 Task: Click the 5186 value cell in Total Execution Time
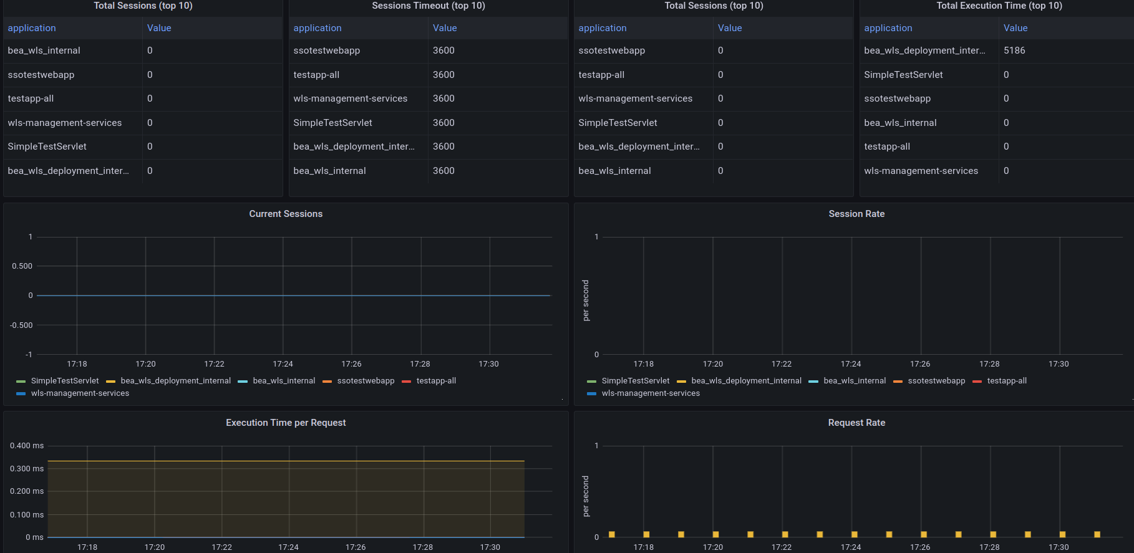coord(1014,50)
